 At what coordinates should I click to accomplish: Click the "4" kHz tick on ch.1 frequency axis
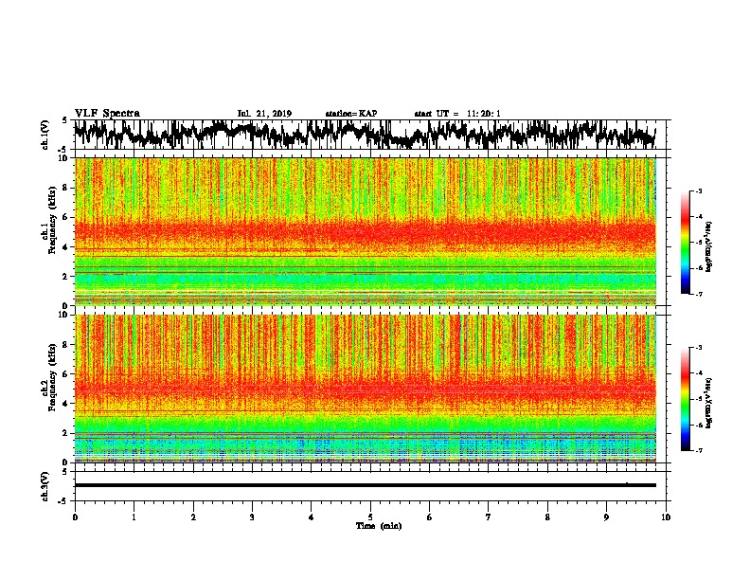pyautogui.click(x=65, y=247)
